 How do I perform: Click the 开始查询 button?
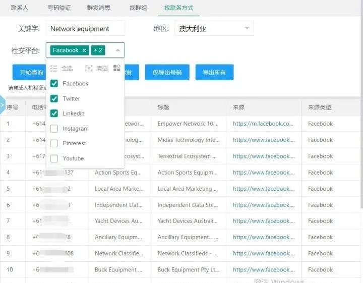29,72
